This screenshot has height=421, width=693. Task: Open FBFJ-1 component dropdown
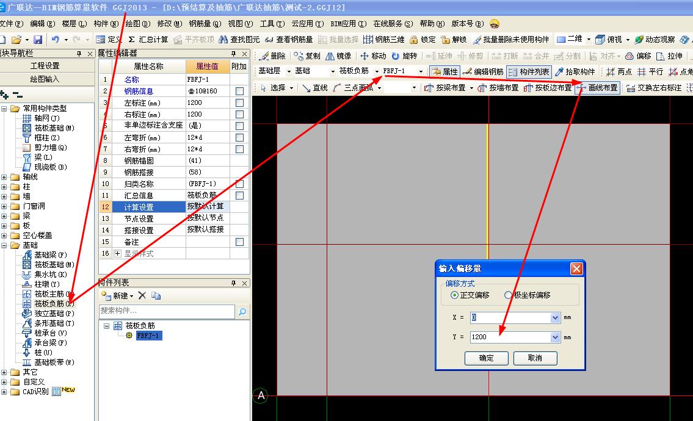[x=421, y=71]
